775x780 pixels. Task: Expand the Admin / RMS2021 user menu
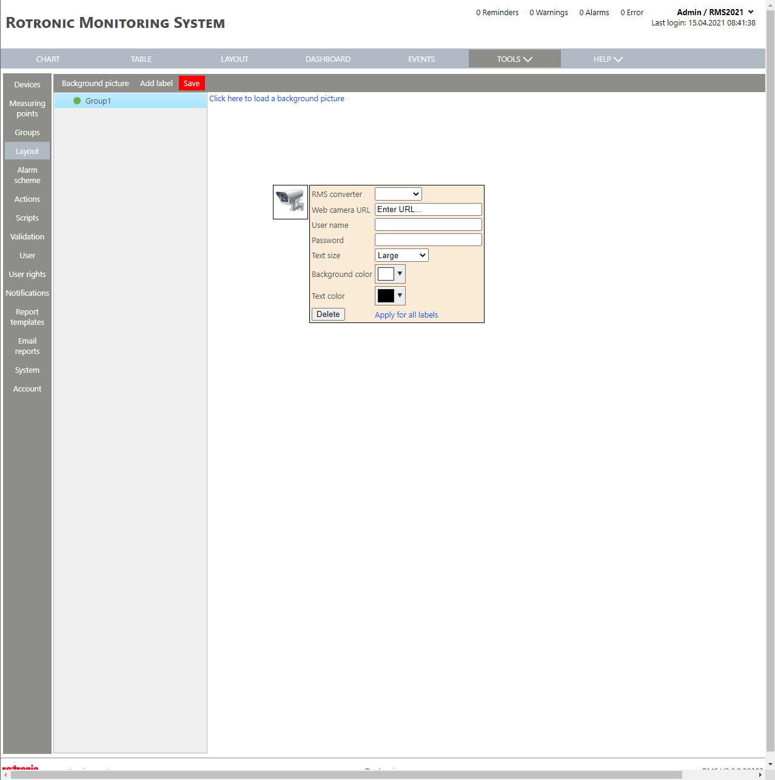[716, 12]
